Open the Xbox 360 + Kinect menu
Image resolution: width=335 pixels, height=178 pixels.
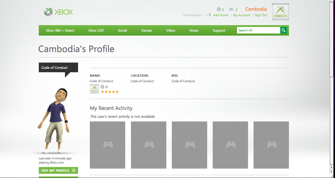(60, 30)
